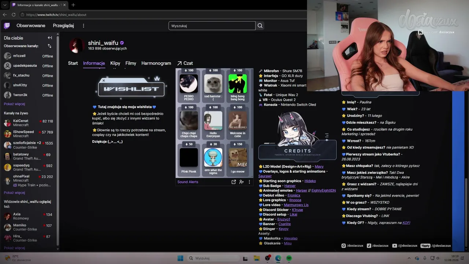Viewport: 469px width, 264px height.
Task: Open the three-dot more menu beside Przeglądaj
Action: pos(84,26)
